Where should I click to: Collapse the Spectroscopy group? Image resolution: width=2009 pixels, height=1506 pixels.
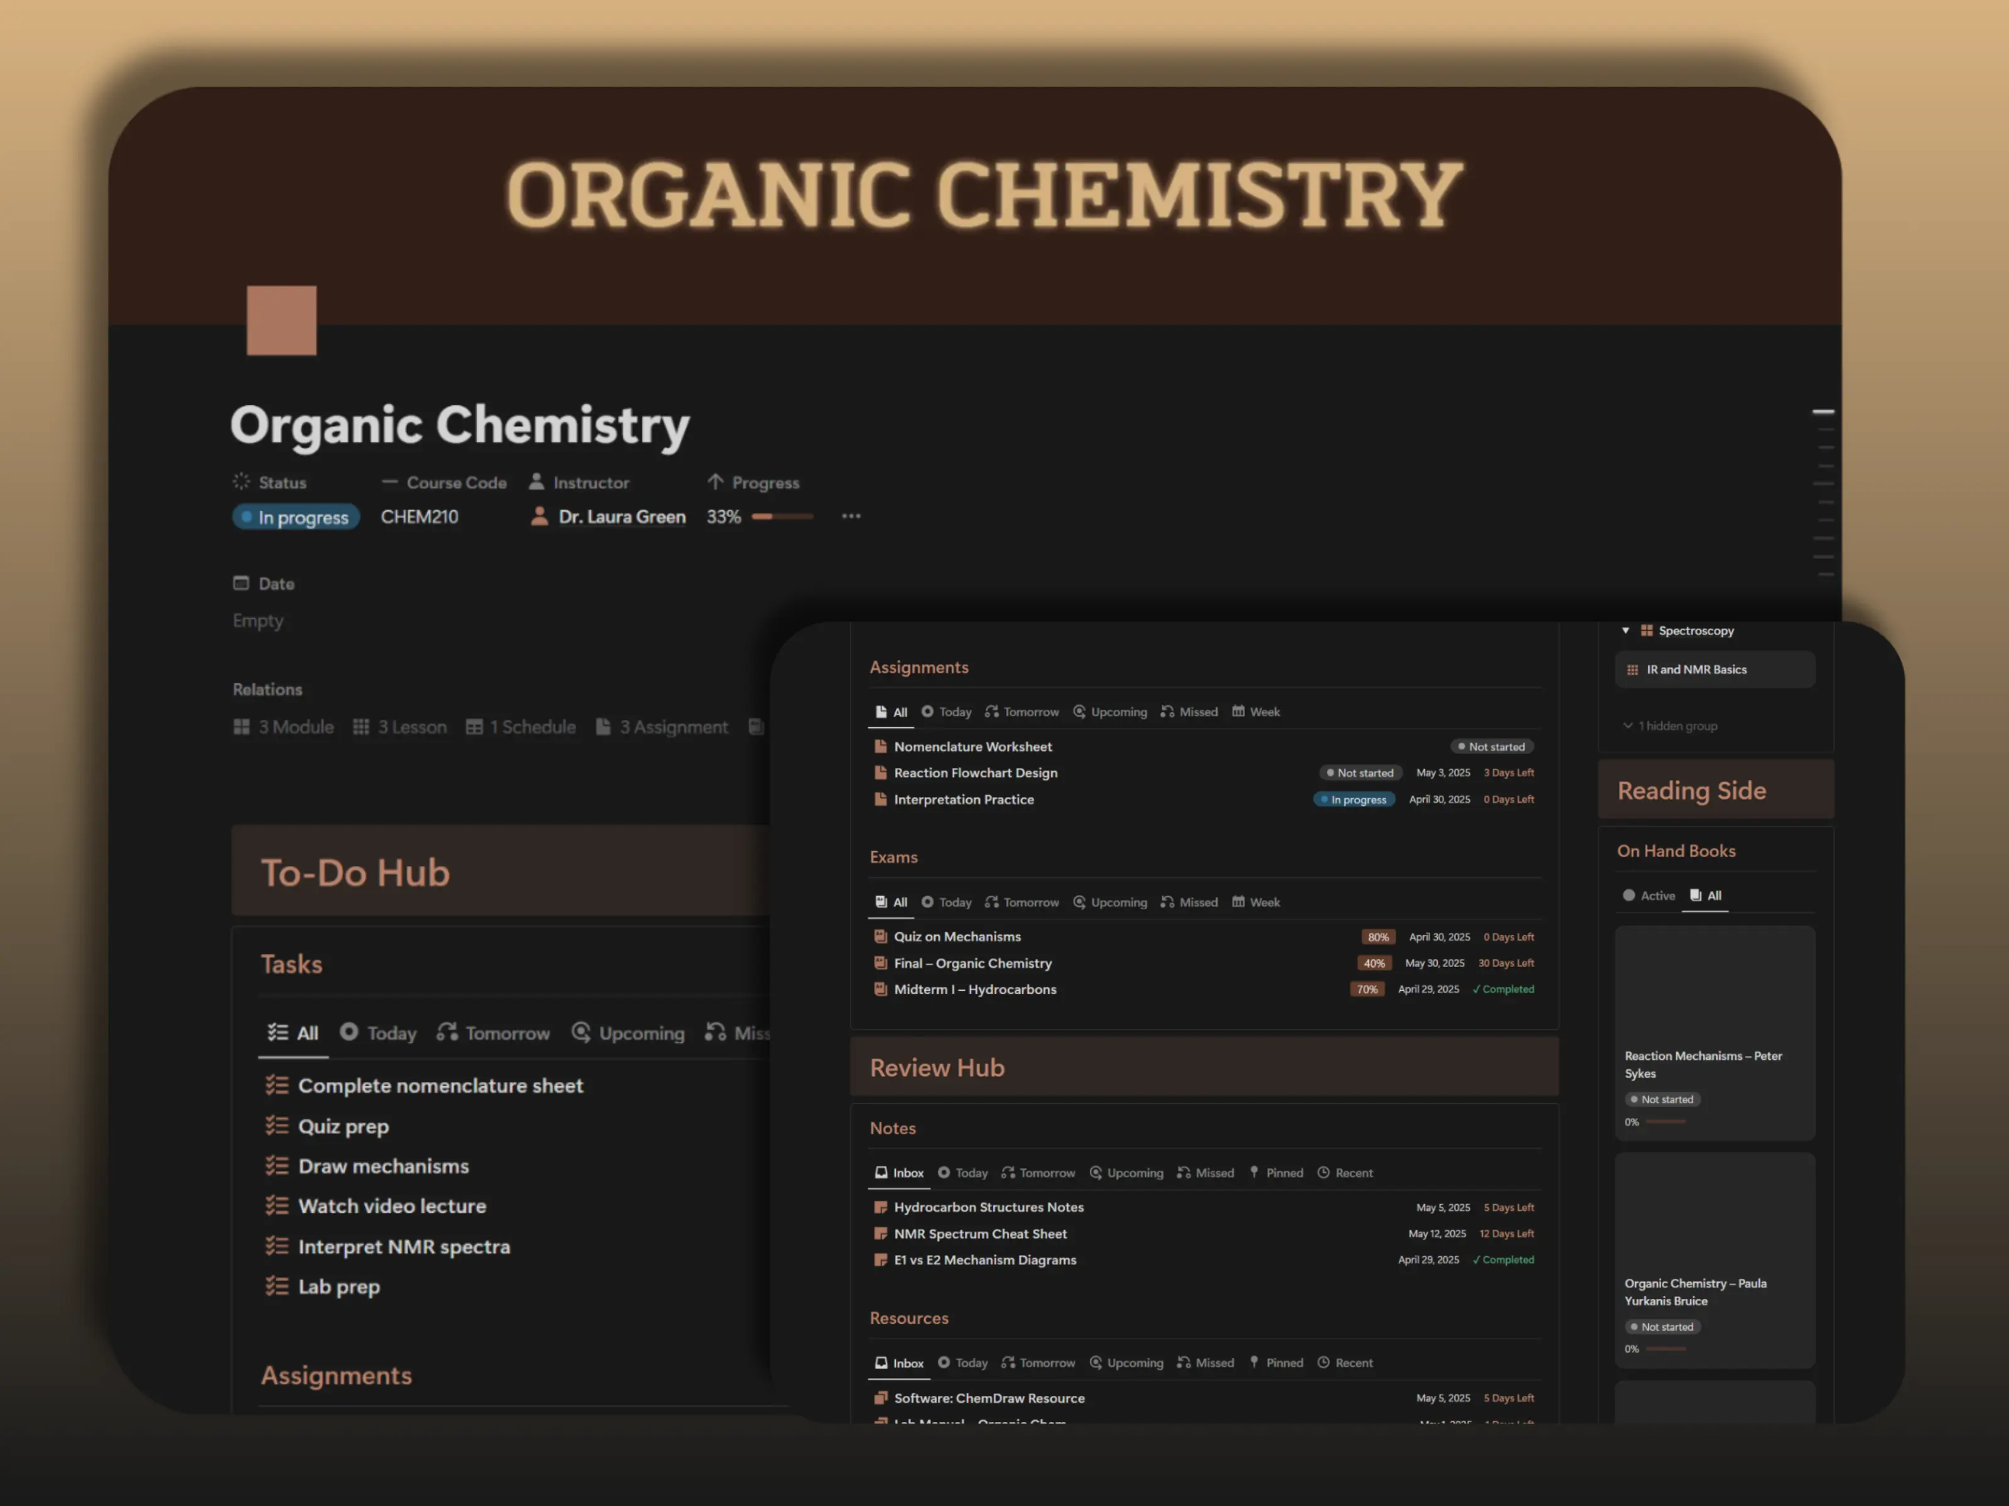tap(1626, 630)
